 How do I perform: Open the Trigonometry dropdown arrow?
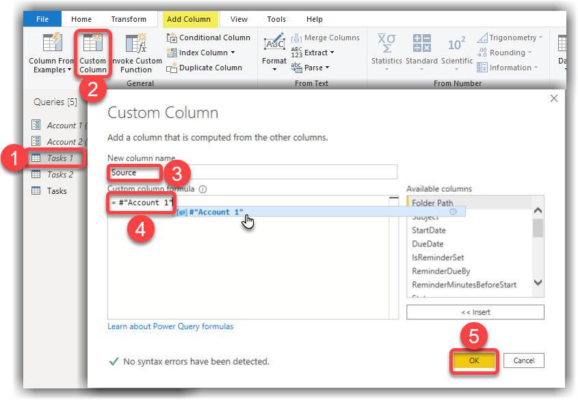click(540, 38)
